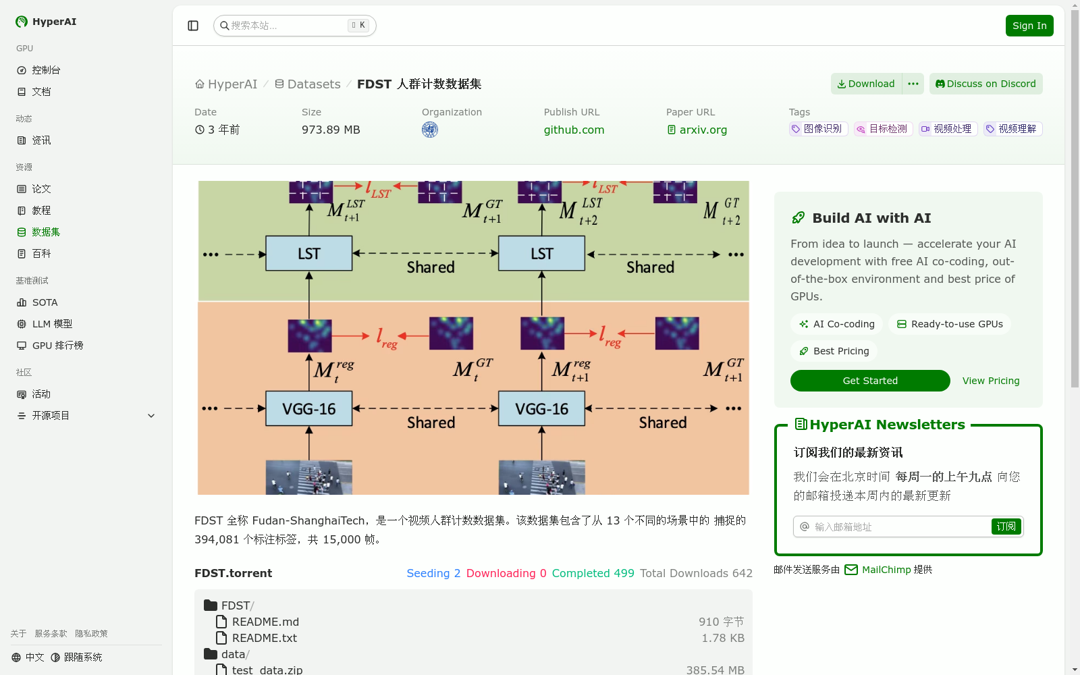Go to Datasets breadcrumb
Viewport: 1080px width, 675px height.
(307, 84)
